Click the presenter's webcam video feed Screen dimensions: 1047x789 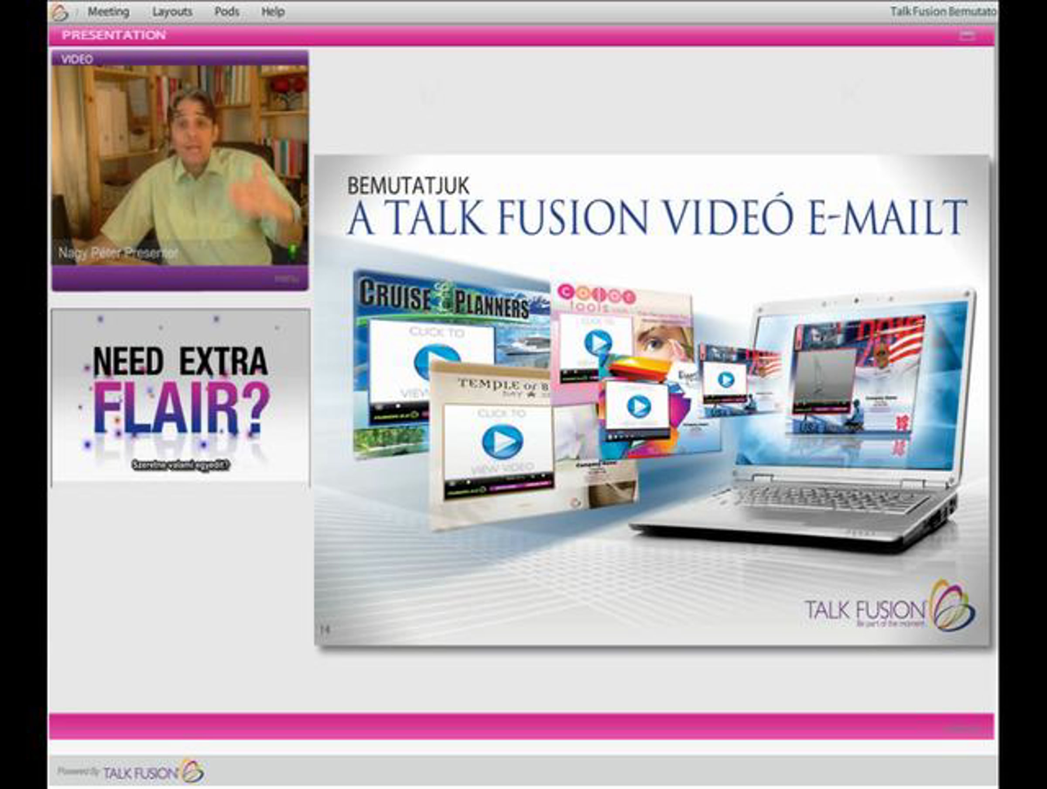[180, 165]
